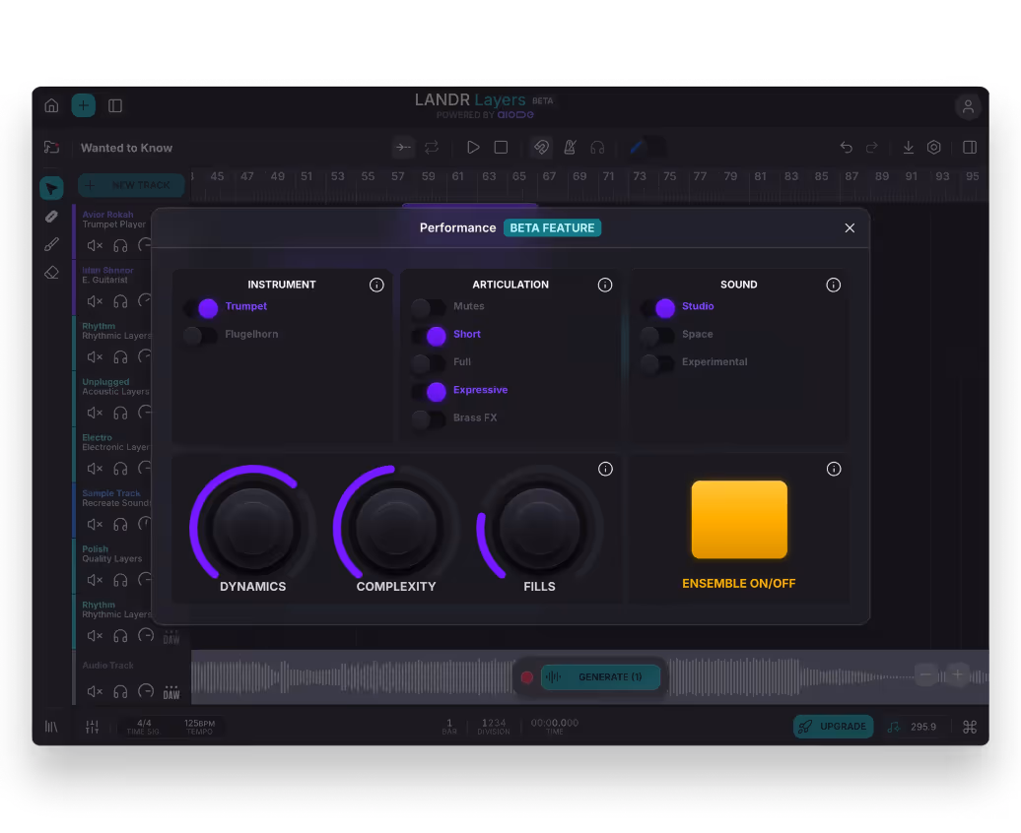Toggle the headphones monitor icon in toolbar
Screen dimensions: 1021x833
tap(597, 148)
